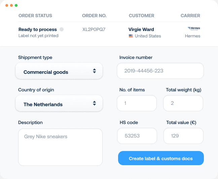Sort by ORDER STATUS column header
This screenshot has width=218, height=179.
coord(35,16)
